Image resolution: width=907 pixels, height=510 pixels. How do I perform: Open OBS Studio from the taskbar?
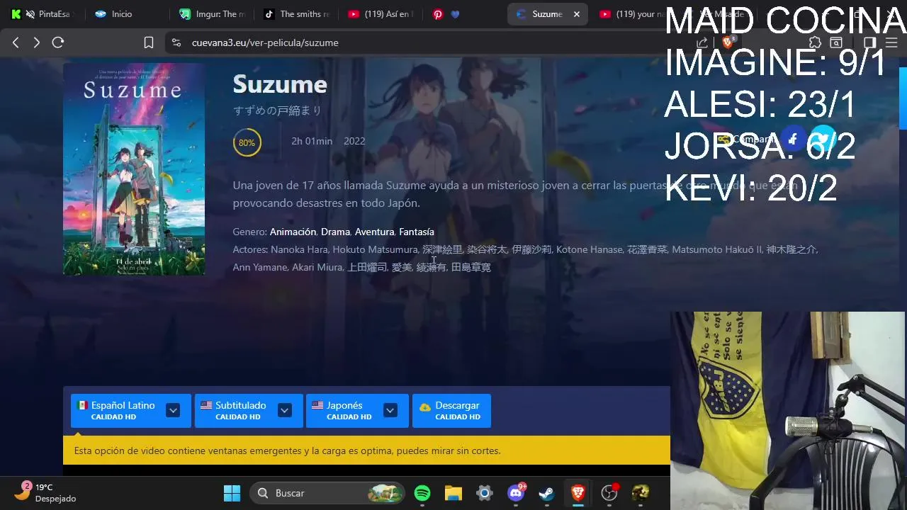point(609,493)
